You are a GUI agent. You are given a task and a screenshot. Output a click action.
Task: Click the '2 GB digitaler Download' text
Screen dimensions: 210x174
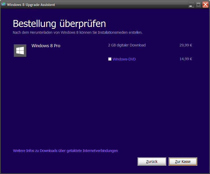point(127,45)
